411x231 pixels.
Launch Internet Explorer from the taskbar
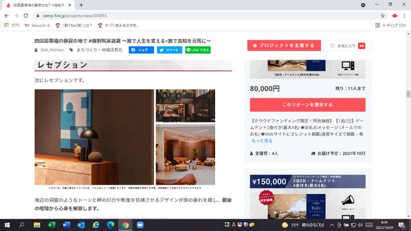96,225
